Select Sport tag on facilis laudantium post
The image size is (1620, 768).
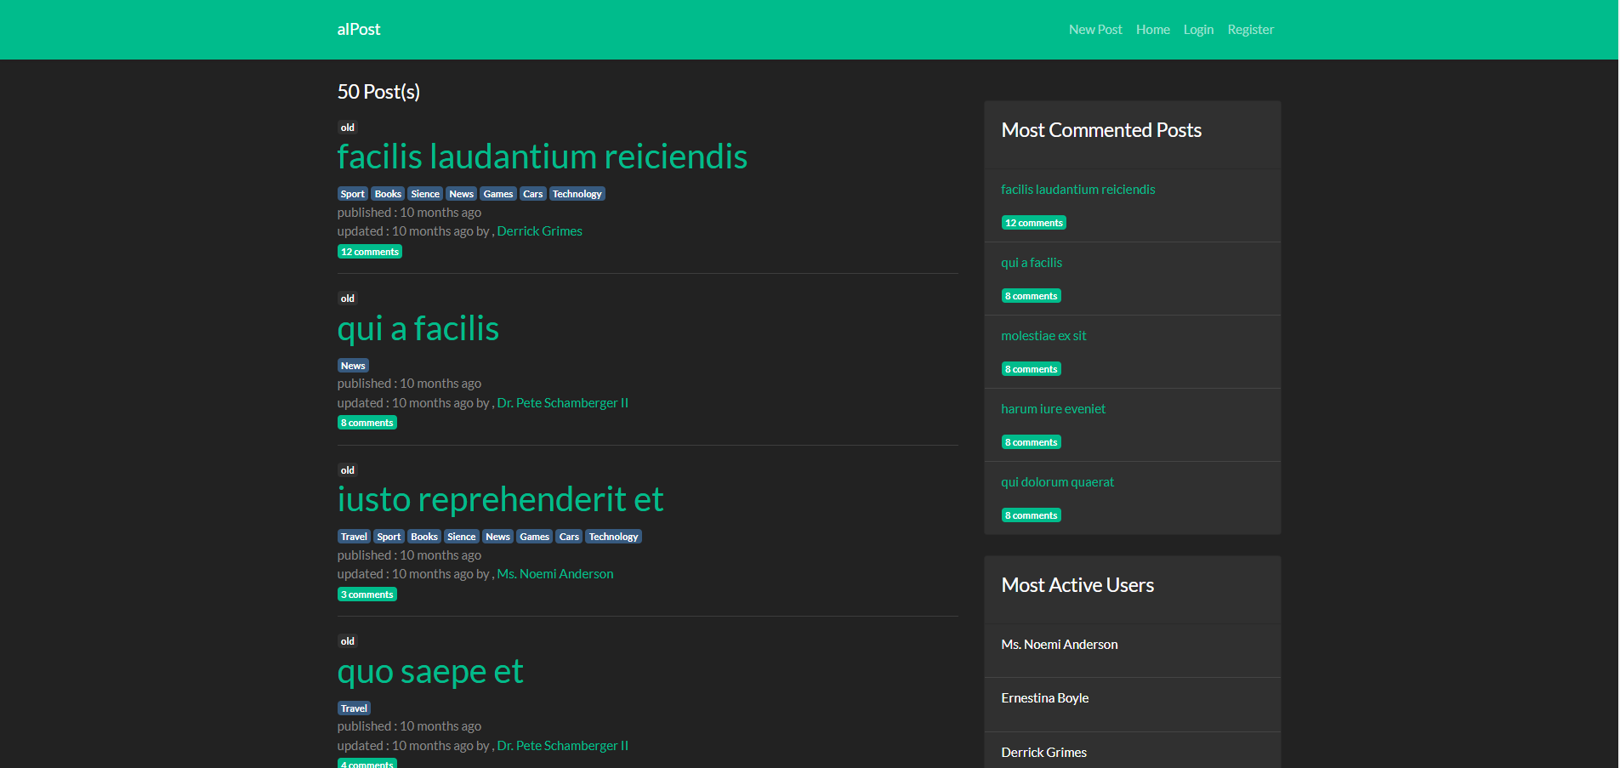[x=352, y=194]
